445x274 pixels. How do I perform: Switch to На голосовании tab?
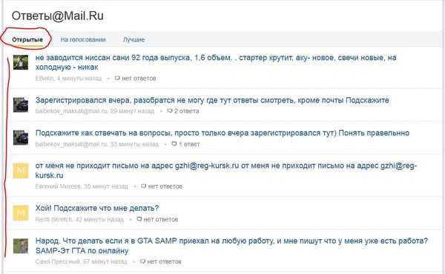tap(83, 39)
